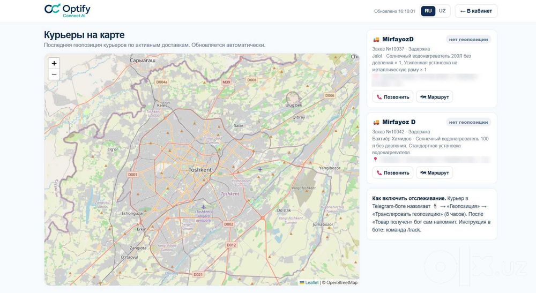536x293 pixels.
Task: Zoom in on the courier map
Action: [54, 63]
